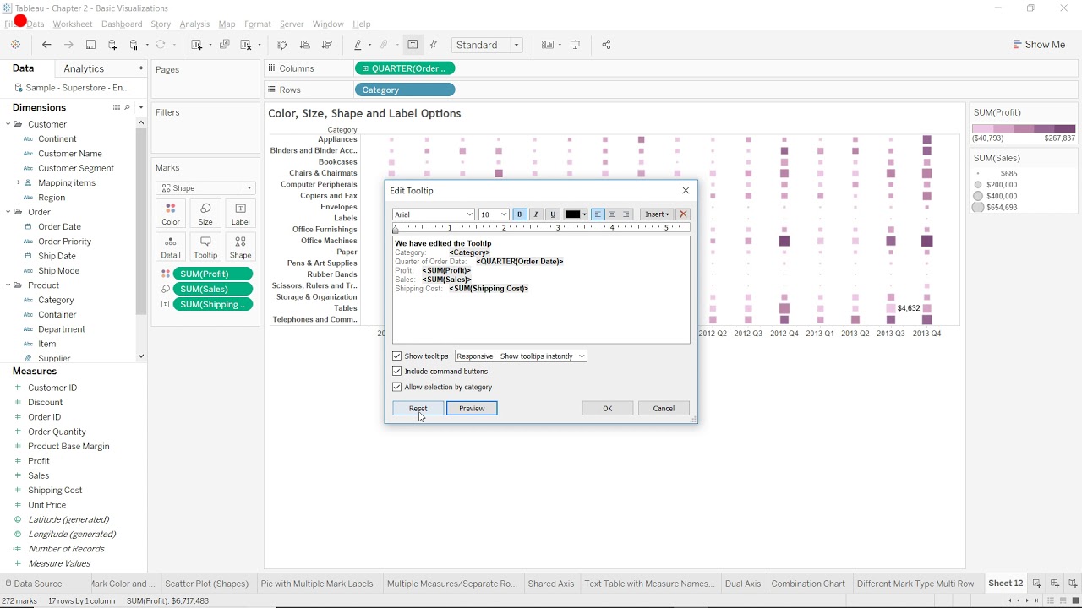Viewport: 1082px width, 608px height.
Task: Open the Standard fit dropdown
Action: [x=488, y=45]
